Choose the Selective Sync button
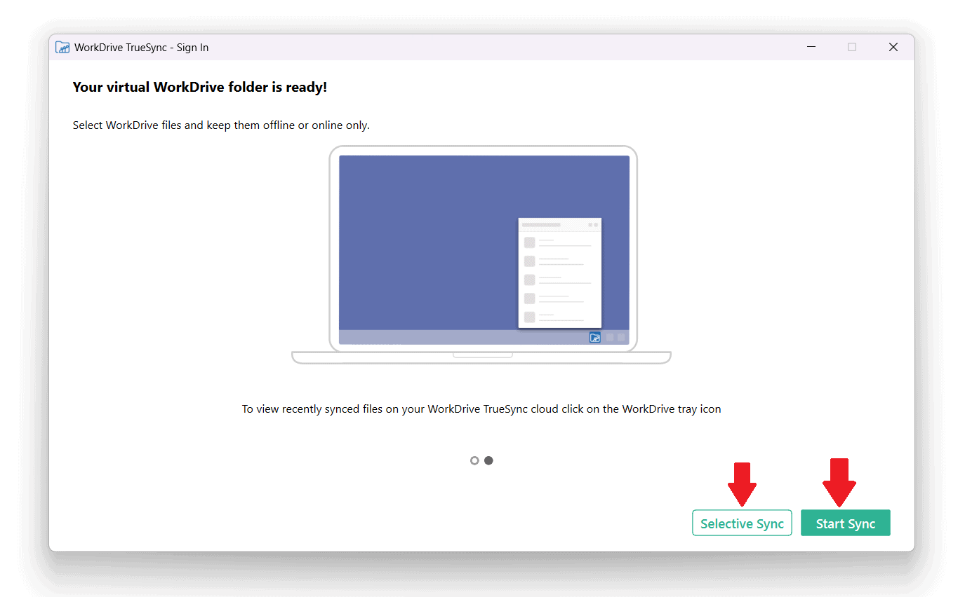 point(742,523)
